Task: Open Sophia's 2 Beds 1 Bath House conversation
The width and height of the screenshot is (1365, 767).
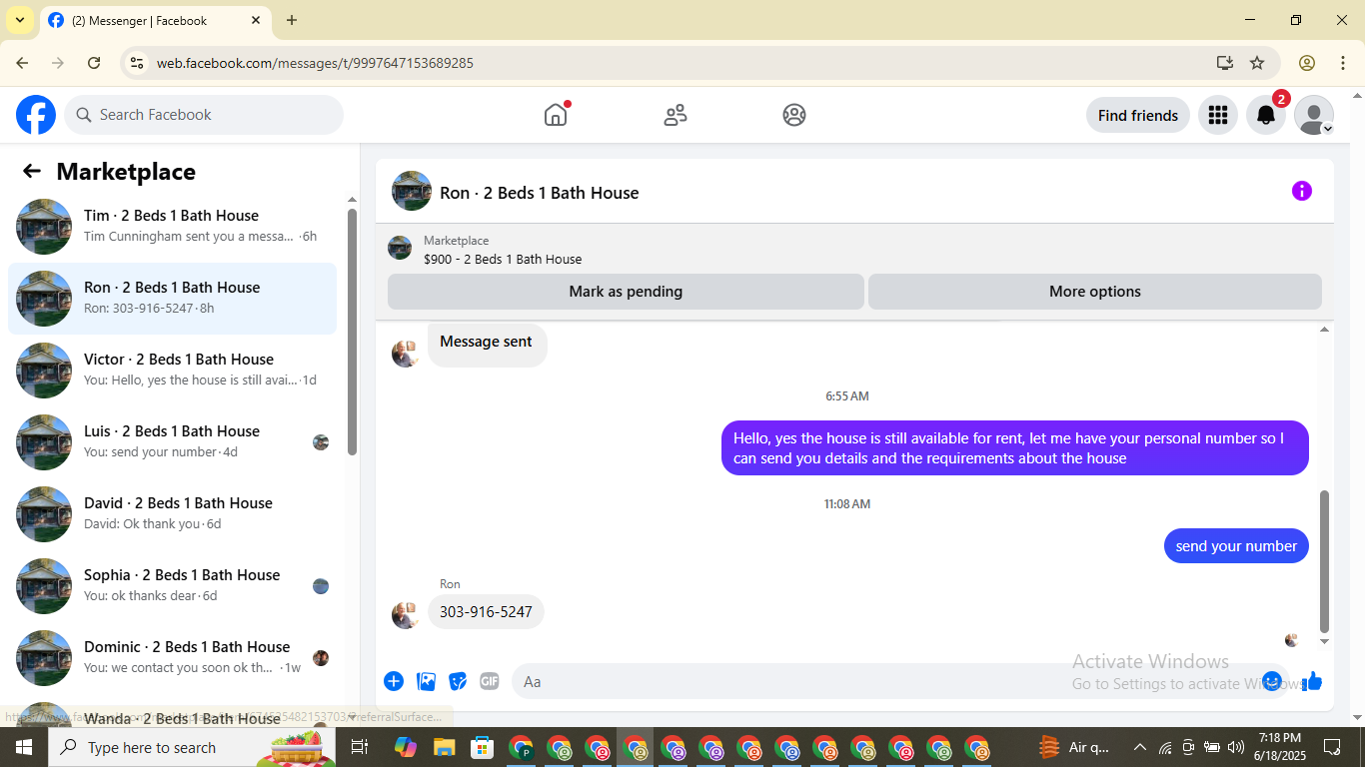Action: (x=172, y=586)
